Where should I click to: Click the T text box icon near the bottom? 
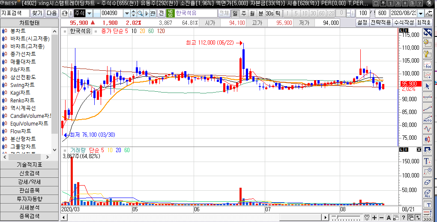point(427,204)
